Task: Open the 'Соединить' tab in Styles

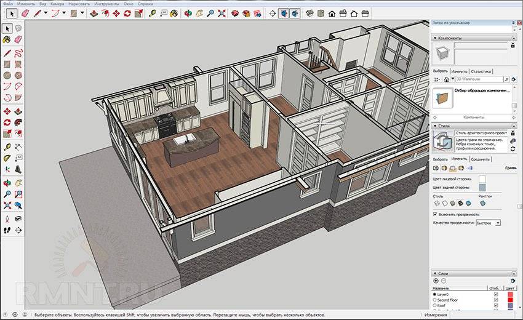Action: [x=481, y=159]
